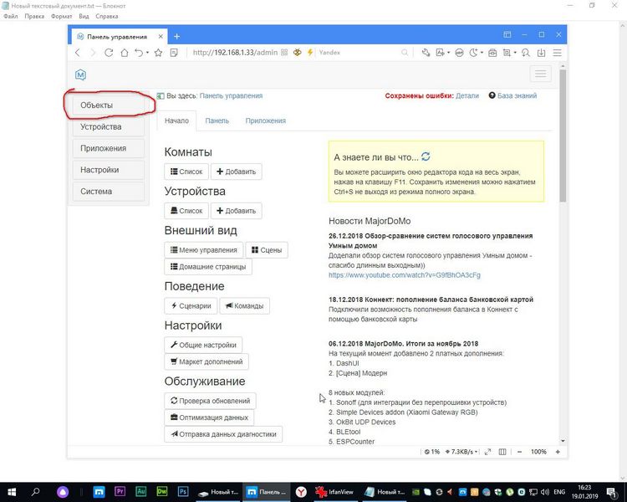This screenshot has width=627, height=502.
Task: Click the undo closed tab arrow icon
Action: tap(139, 53)
